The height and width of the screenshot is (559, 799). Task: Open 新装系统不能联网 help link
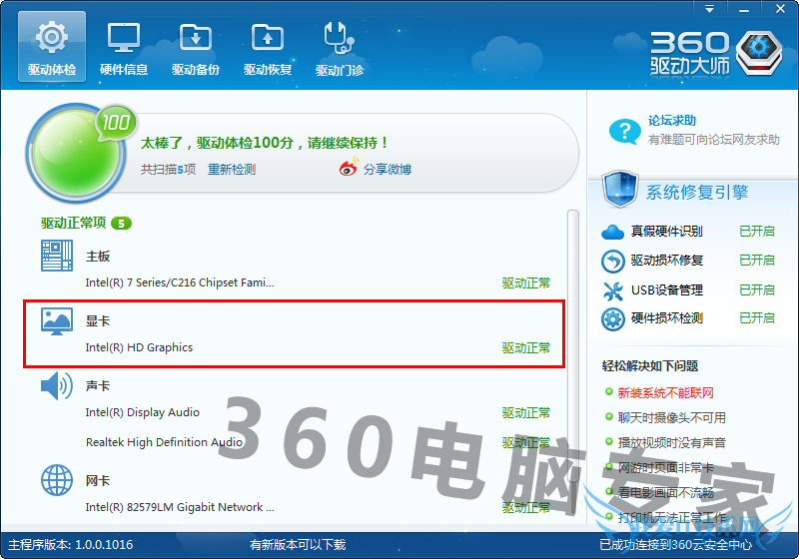665,392
